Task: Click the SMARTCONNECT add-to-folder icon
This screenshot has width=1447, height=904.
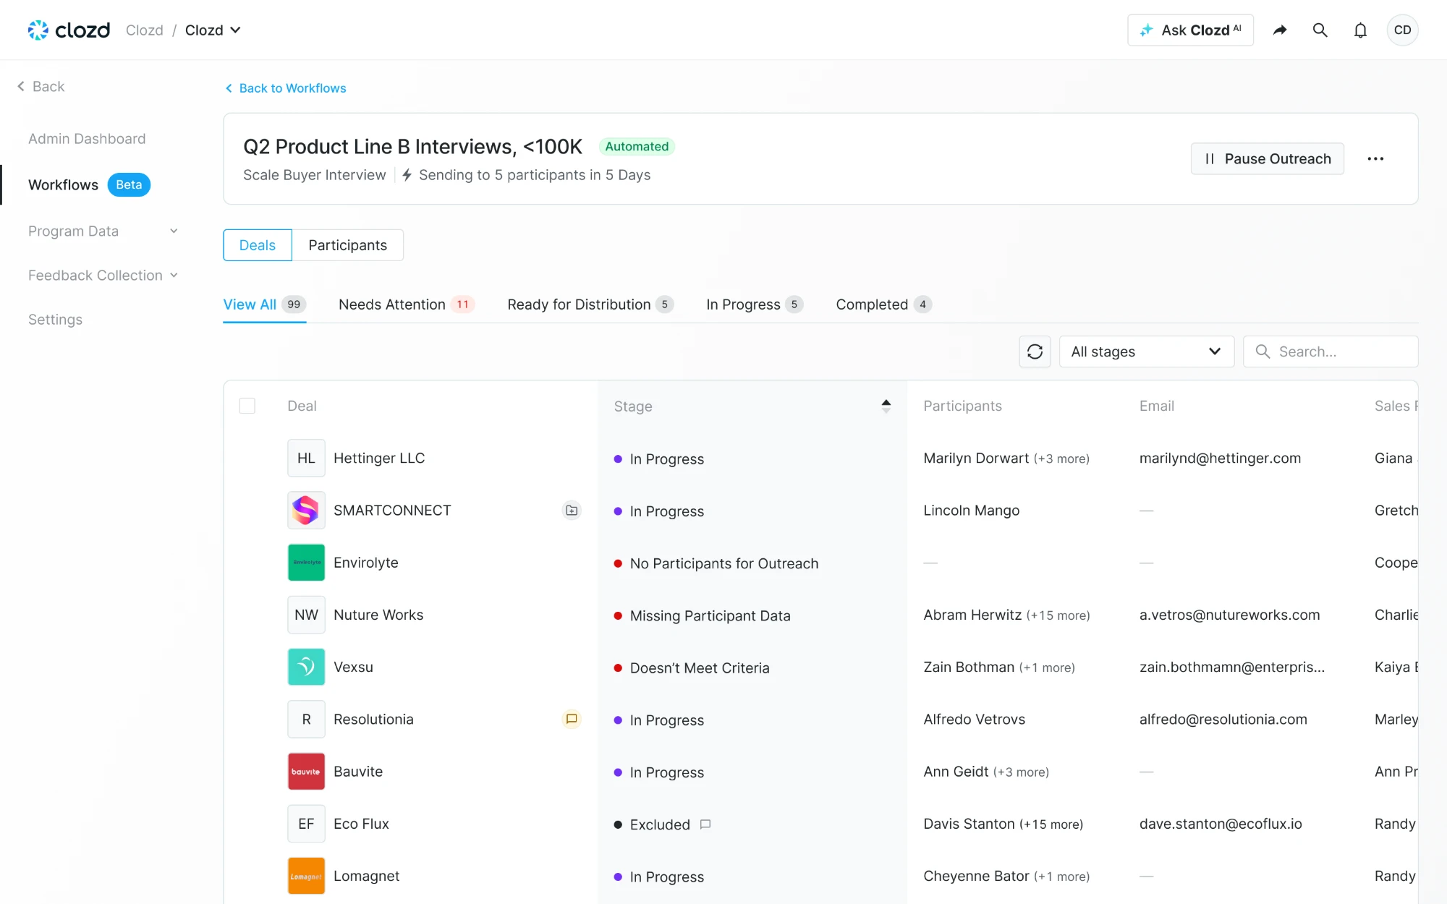Action: (x=572, y=511)
